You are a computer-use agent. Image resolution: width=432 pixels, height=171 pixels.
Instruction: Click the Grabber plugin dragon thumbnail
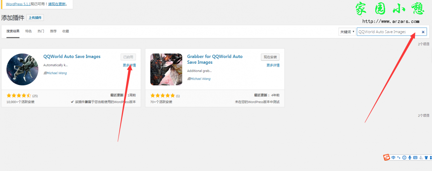click(x=166, y=69)
